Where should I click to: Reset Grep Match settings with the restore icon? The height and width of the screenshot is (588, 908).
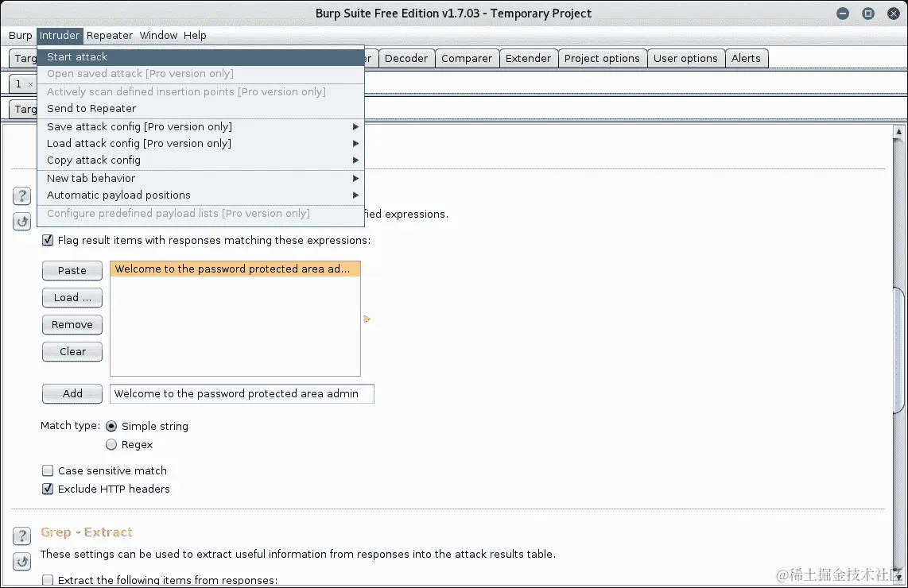[22, 221]
